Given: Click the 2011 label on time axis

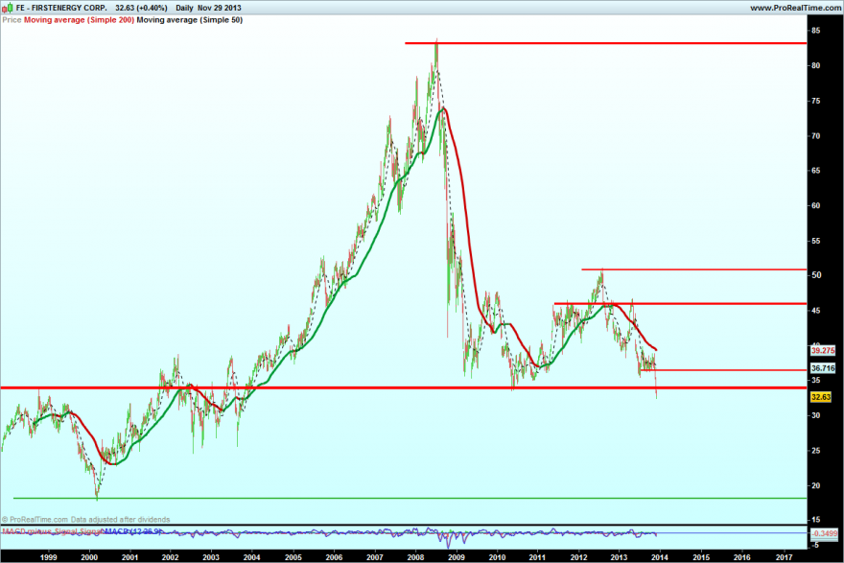Looking at the screenshot, I should coord(537,557).
